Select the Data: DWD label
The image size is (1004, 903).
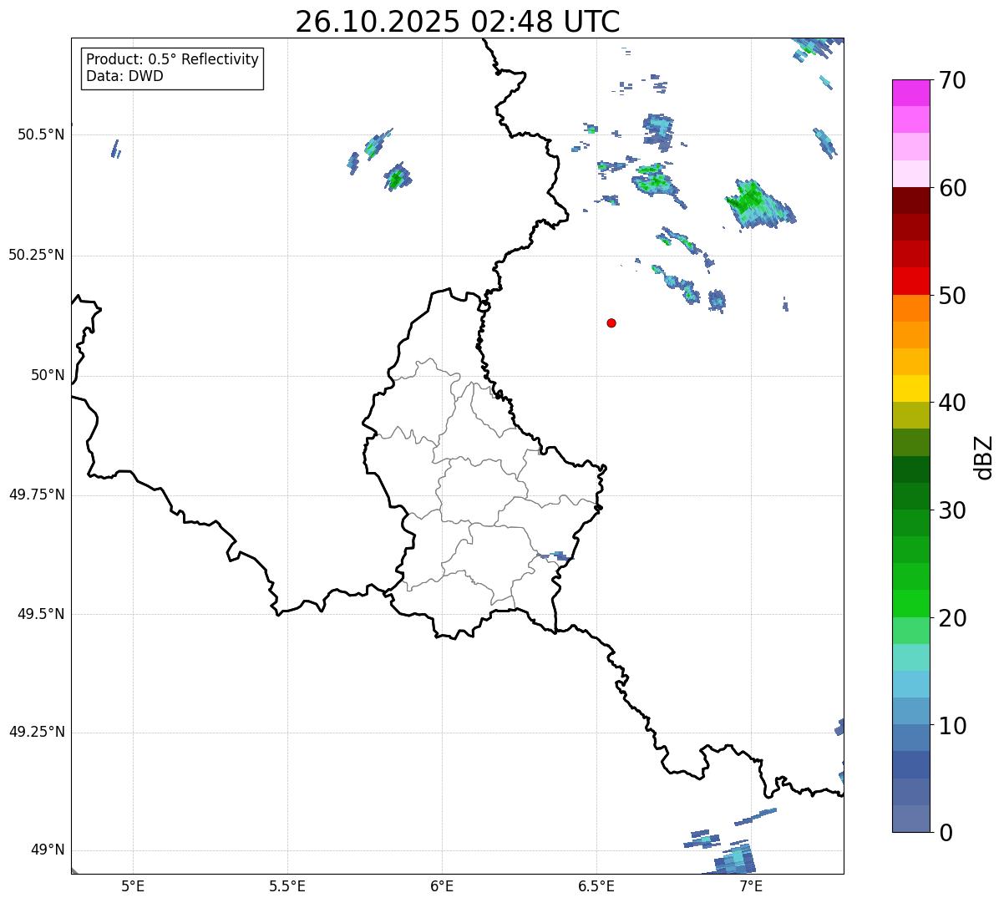coord(125,76)
